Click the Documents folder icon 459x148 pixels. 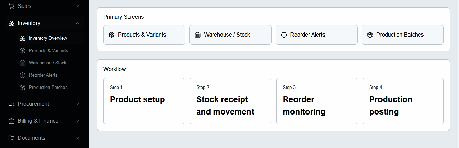click(x=11, y=138)
